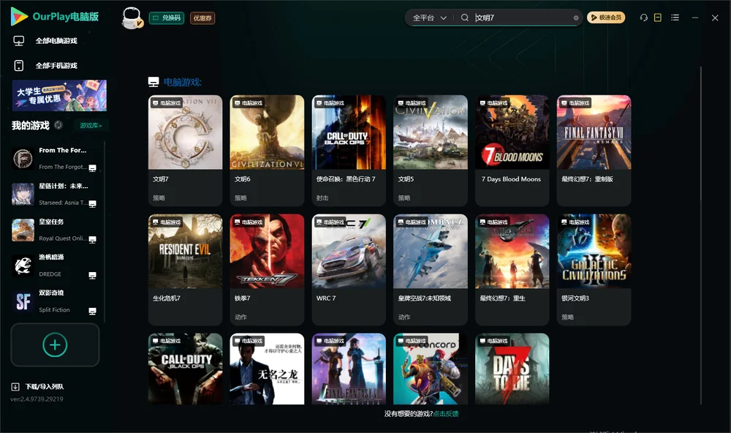Viewport: 731px width, 433px height.
Task: Open 下载/导入列队 download queue
Action: point(45,387)
